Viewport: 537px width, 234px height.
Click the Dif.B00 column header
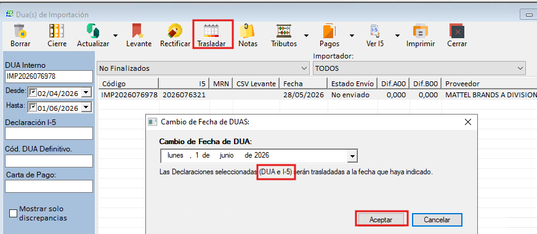426,84
